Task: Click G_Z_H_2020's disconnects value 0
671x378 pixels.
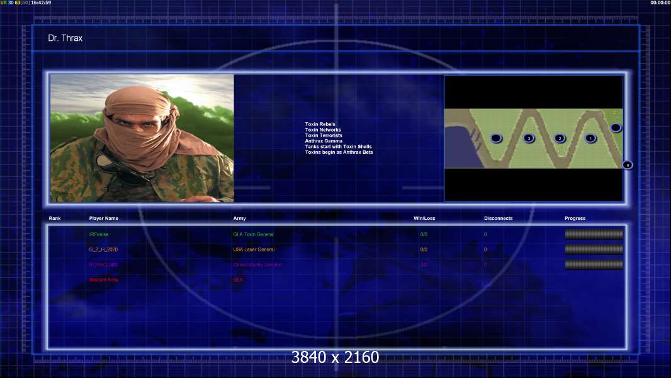Action: 485,249
